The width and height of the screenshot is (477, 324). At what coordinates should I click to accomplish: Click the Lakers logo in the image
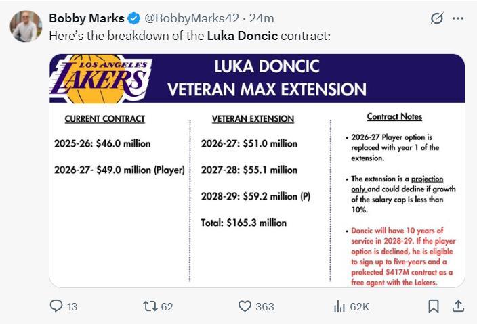(100, 80)
